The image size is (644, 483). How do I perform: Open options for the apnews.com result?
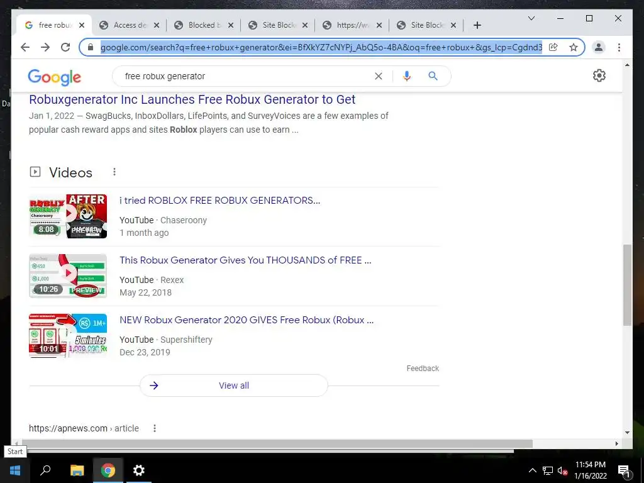pyautogui.click(x=155, y=428)
